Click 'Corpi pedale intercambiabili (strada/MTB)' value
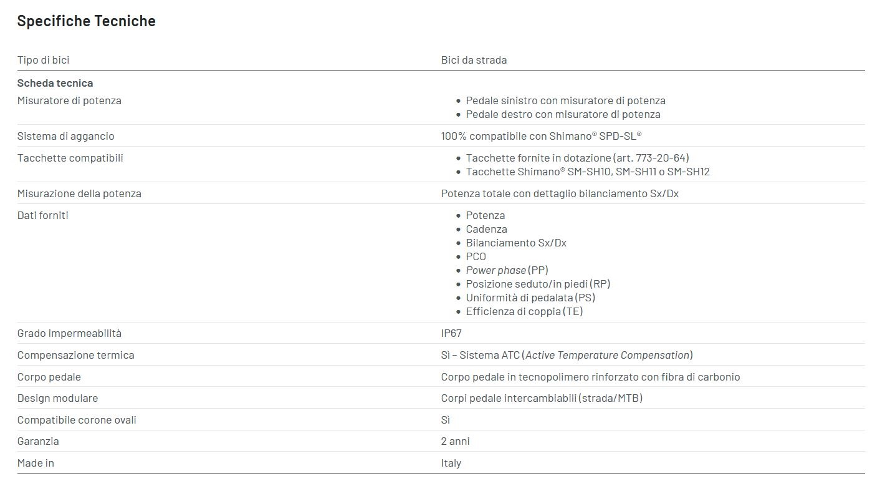Viewport: 885px width, 481px height. pos(541,398)
